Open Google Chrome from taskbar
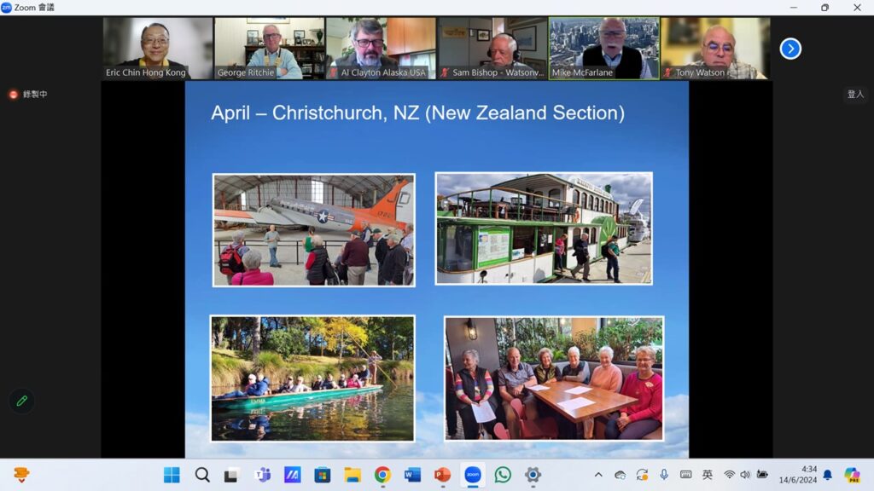 click(x=382, y=475)
